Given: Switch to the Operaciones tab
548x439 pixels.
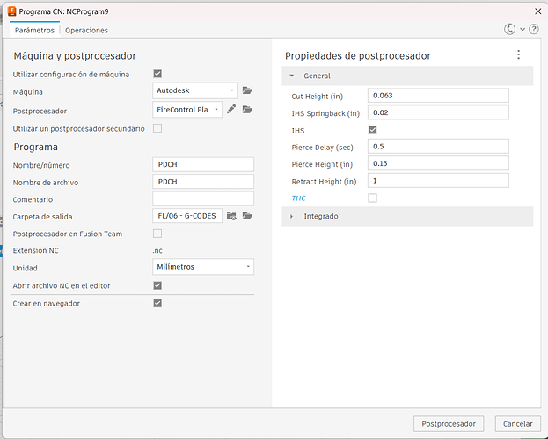Looking at the screenshot, I should 86,31.
